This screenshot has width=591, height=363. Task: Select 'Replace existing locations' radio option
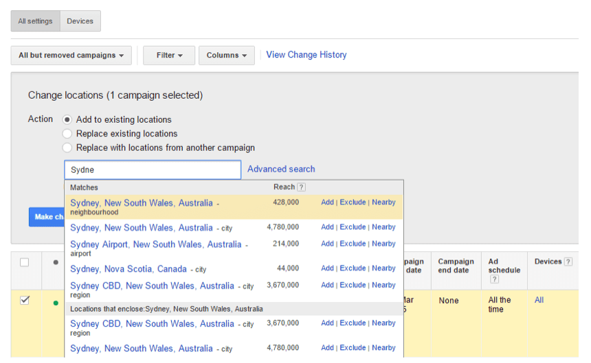(x=67, y=134)
